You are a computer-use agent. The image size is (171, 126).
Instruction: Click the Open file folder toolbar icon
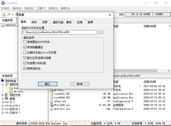tap(9, 14)
